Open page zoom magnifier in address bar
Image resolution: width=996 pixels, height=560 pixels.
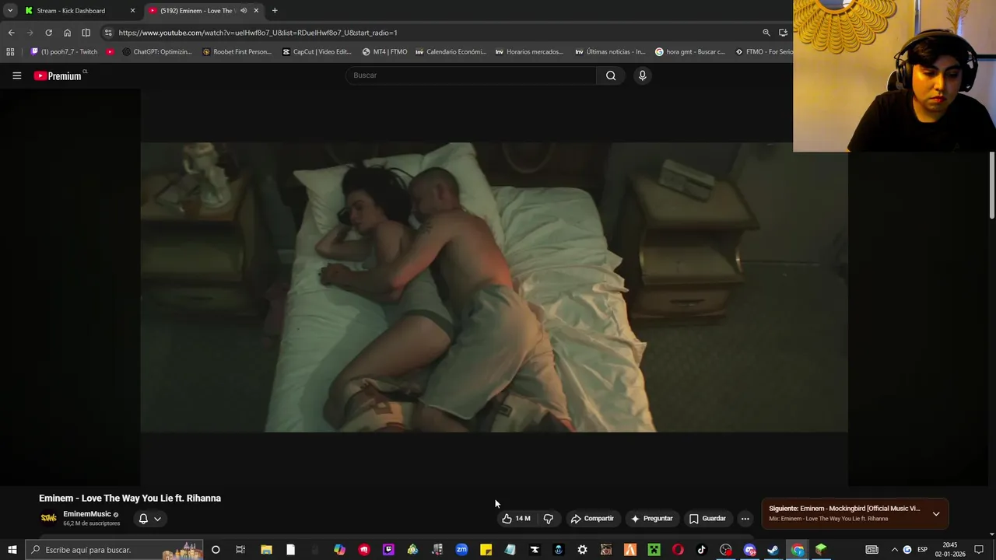pos(766,33)
